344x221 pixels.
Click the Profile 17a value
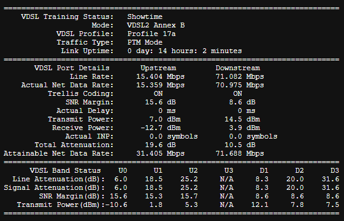151,34
